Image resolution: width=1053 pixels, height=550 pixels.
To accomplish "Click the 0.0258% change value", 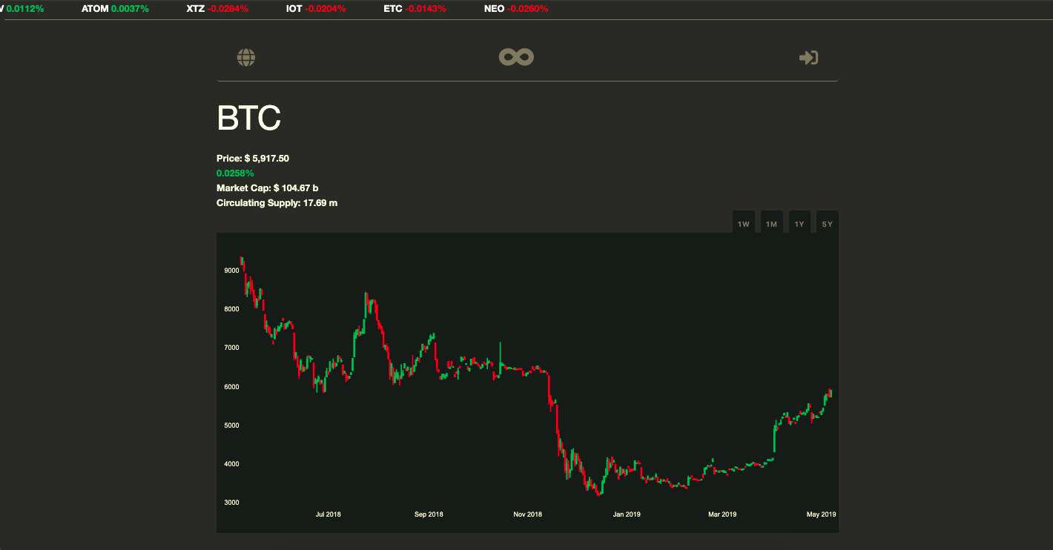I will [235, 173].
